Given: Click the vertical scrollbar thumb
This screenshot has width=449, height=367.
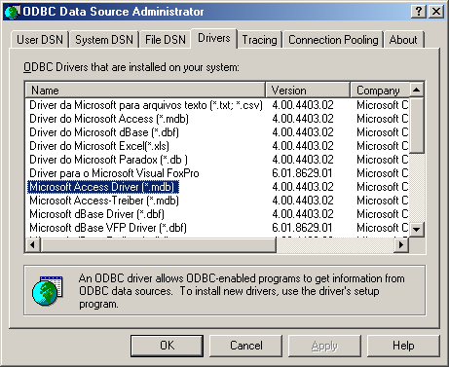Looking at the screenshot, I should pyautogui.click(x=417, y=125).
